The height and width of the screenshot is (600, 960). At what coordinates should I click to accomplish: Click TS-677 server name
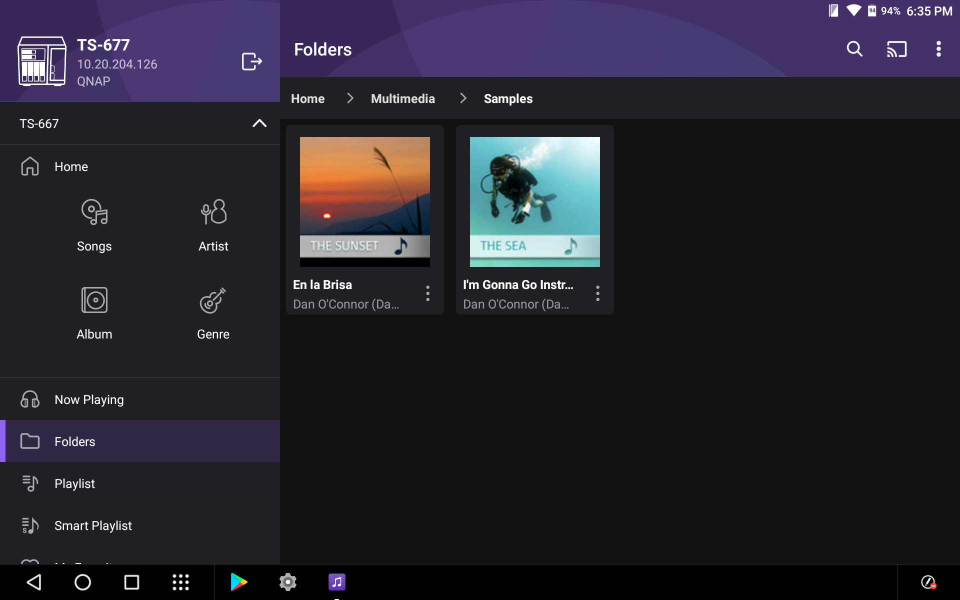pyautogui.click(x=103, y=45)
